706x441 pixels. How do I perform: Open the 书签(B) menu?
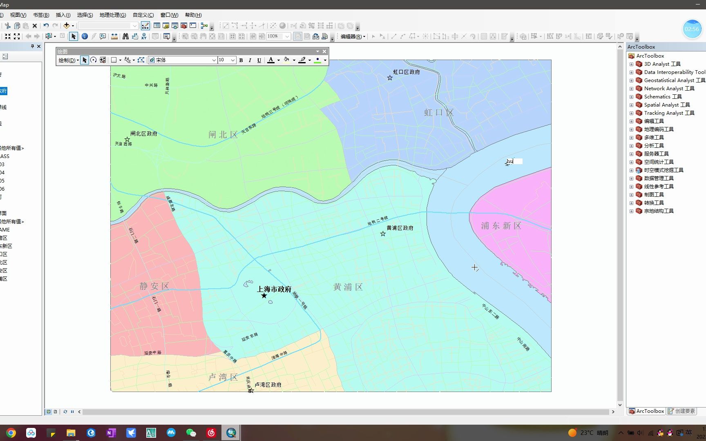coord(41,15)
